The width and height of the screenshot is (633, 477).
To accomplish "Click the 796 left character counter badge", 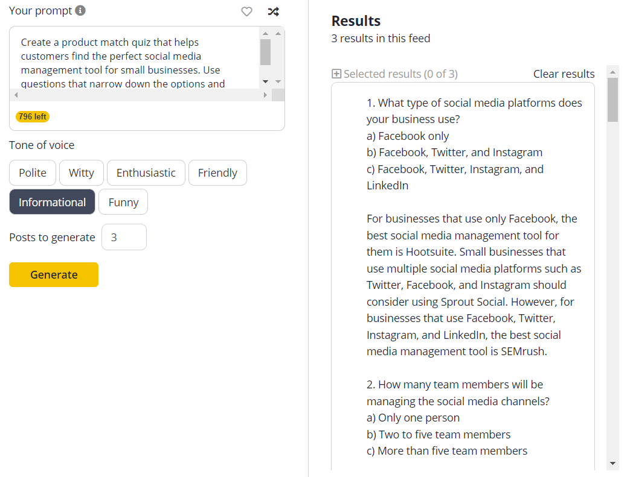I will 32,116.
